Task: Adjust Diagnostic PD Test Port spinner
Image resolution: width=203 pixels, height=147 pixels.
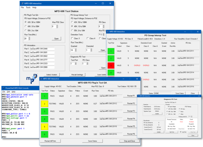Action: point(76,64)
